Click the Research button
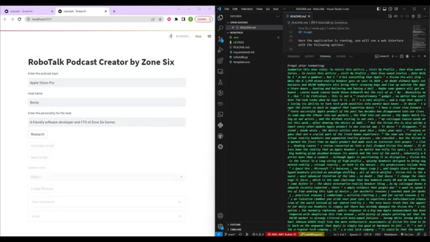The image size is (430, 242). point(38,134)
